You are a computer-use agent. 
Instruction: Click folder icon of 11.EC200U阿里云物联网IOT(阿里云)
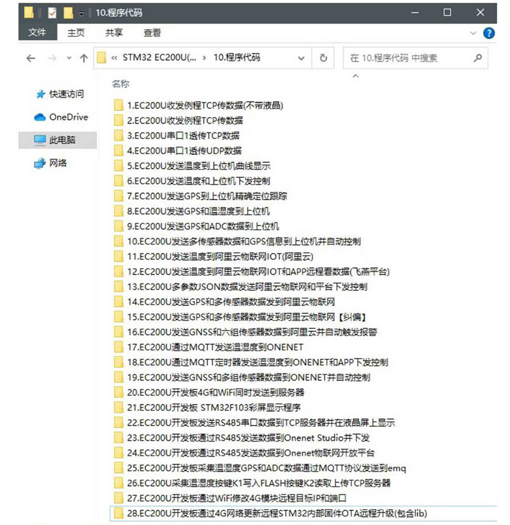click(x=119, y=257)
